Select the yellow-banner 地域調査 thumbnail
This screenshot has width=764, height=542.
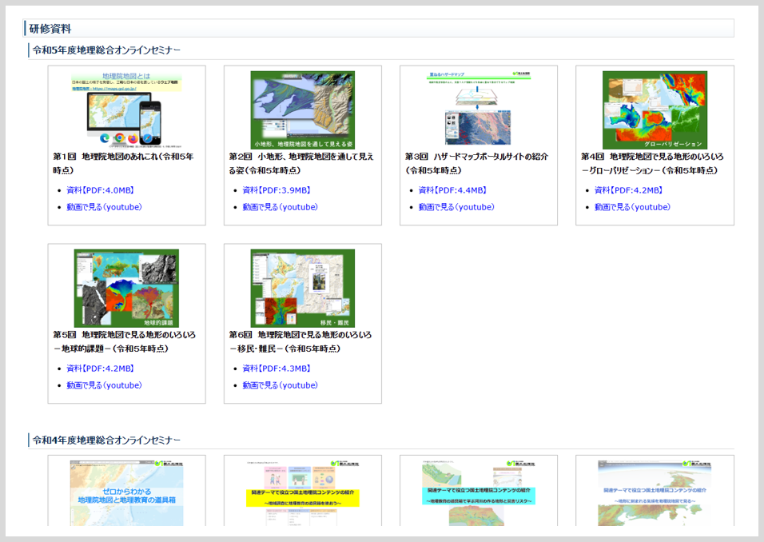[x=303, y=492]
